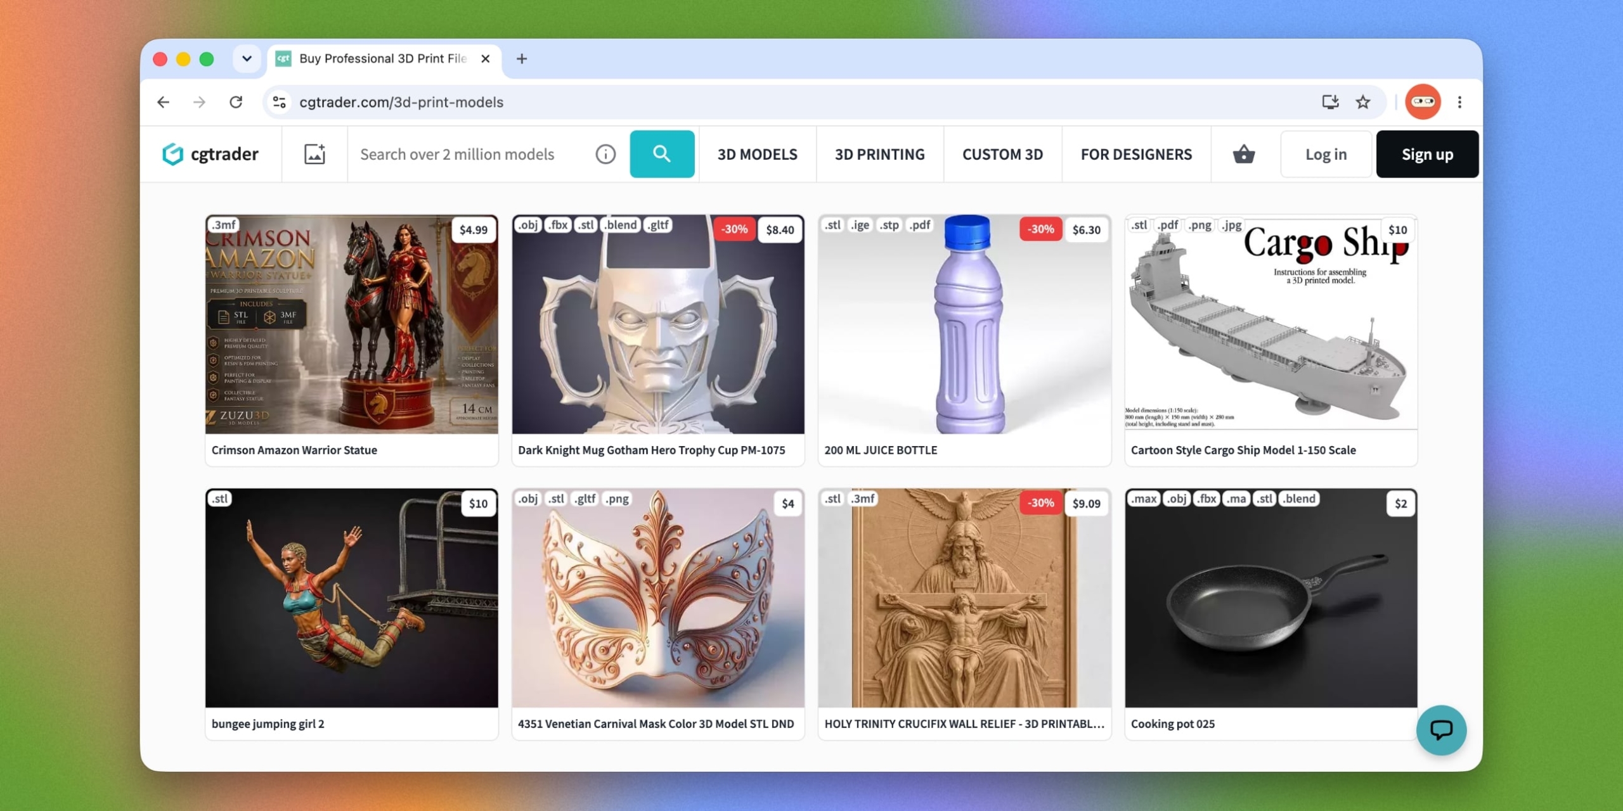Click the $10 price on Cargo Ship
The image size is (1623, 811).
(1398, 229)
